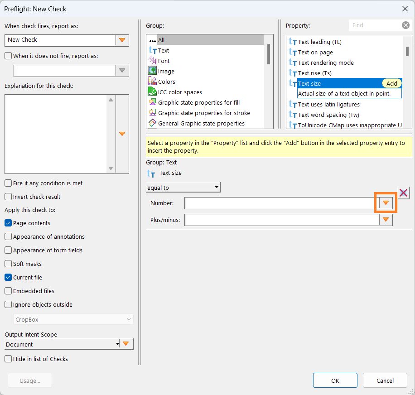Open the equal to operator dropdown
Screen dimensions: 415x395
click(183, 188)
